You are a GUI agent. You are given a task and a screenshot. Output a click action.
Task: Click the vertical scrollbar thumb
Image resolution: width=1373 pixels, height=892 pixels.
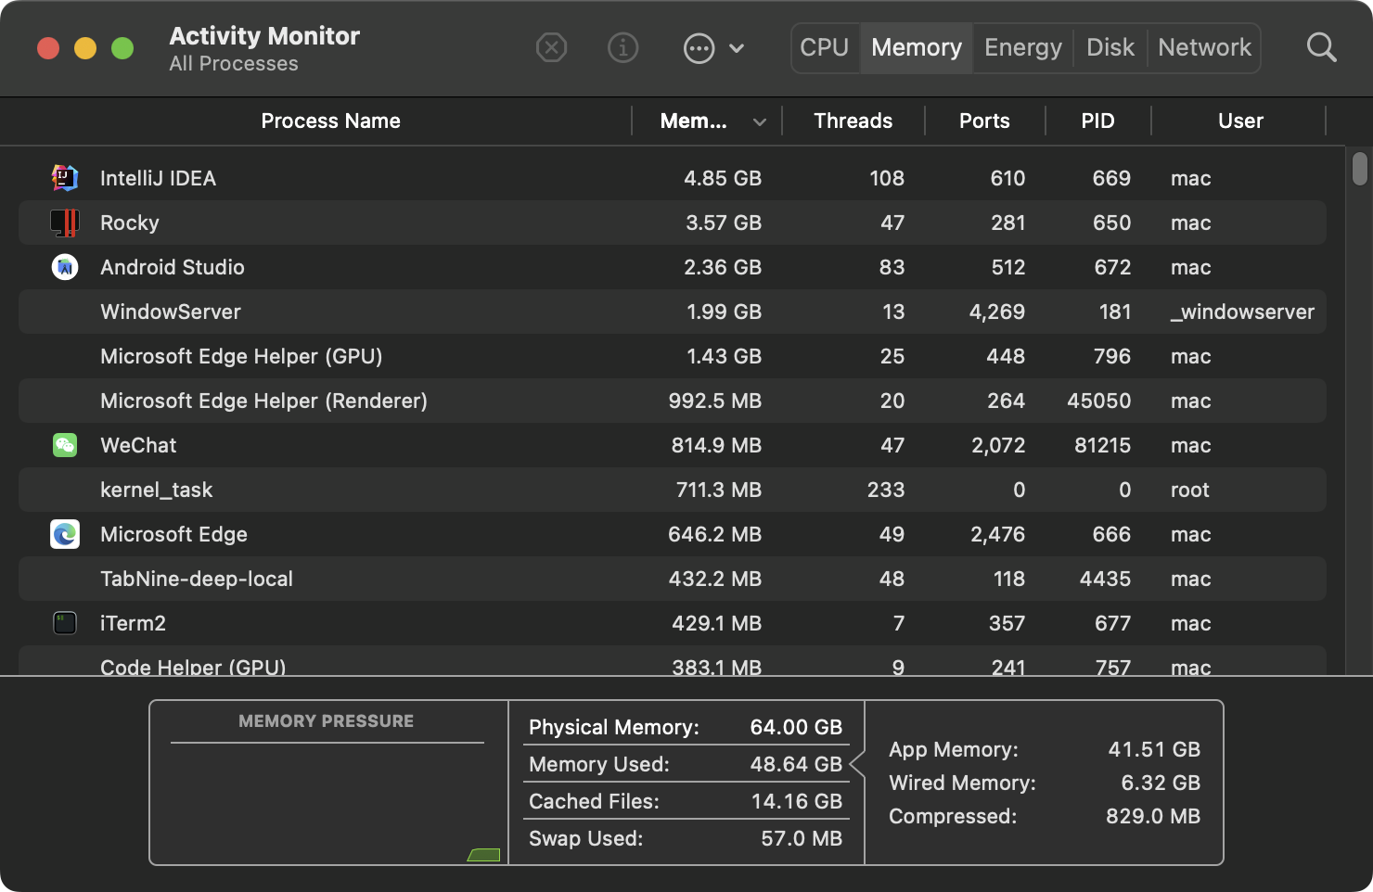1360,169
